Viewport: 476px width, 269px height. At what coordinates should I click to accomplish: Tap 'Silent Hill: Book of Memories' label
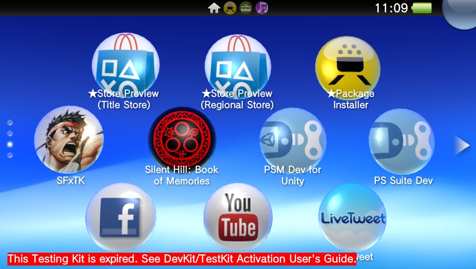point(181,175)
